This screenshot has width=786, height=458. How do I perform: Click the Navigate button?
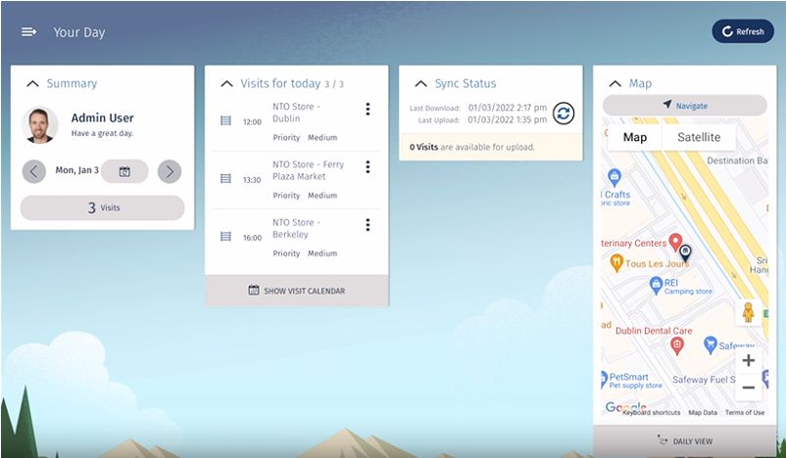point(684,106)
